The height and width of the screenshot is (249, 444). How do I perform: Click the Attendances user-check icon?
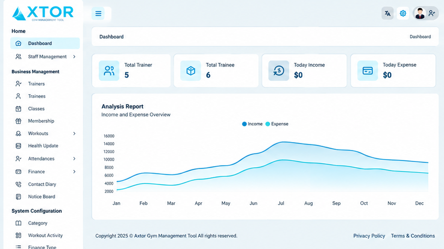tap(19, 159)
